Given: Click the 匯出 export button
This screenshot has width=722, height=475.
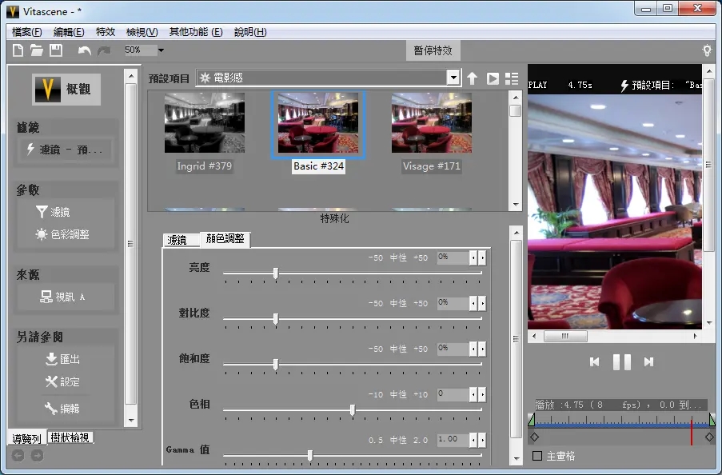Looking at the screenshot, I should pyautogui.click(x=63, y=359).
